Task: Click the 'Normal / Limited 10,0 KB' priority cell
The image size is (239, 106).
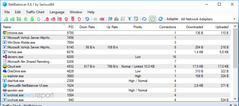Action: pyautogui.click(x=138, y=67)
